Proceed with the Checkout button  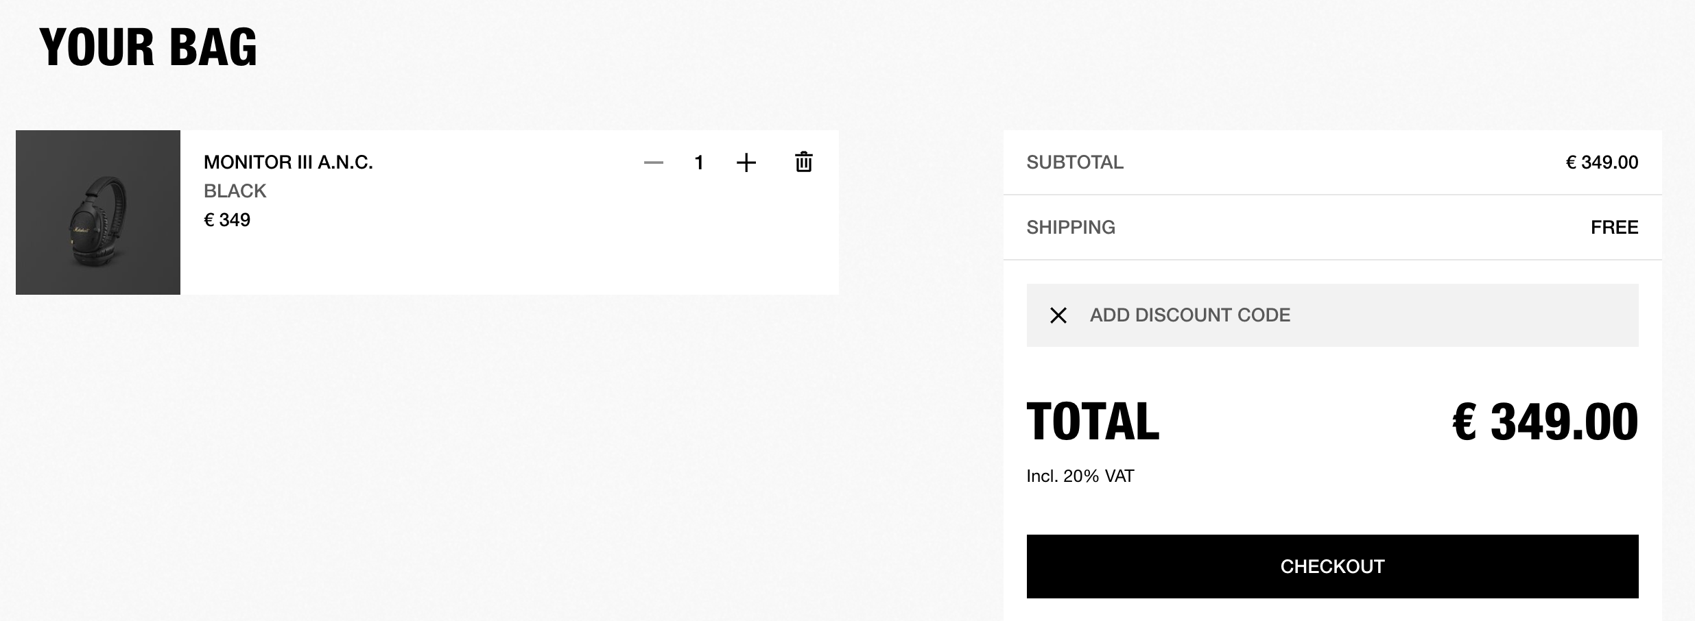coord(1332,566)
